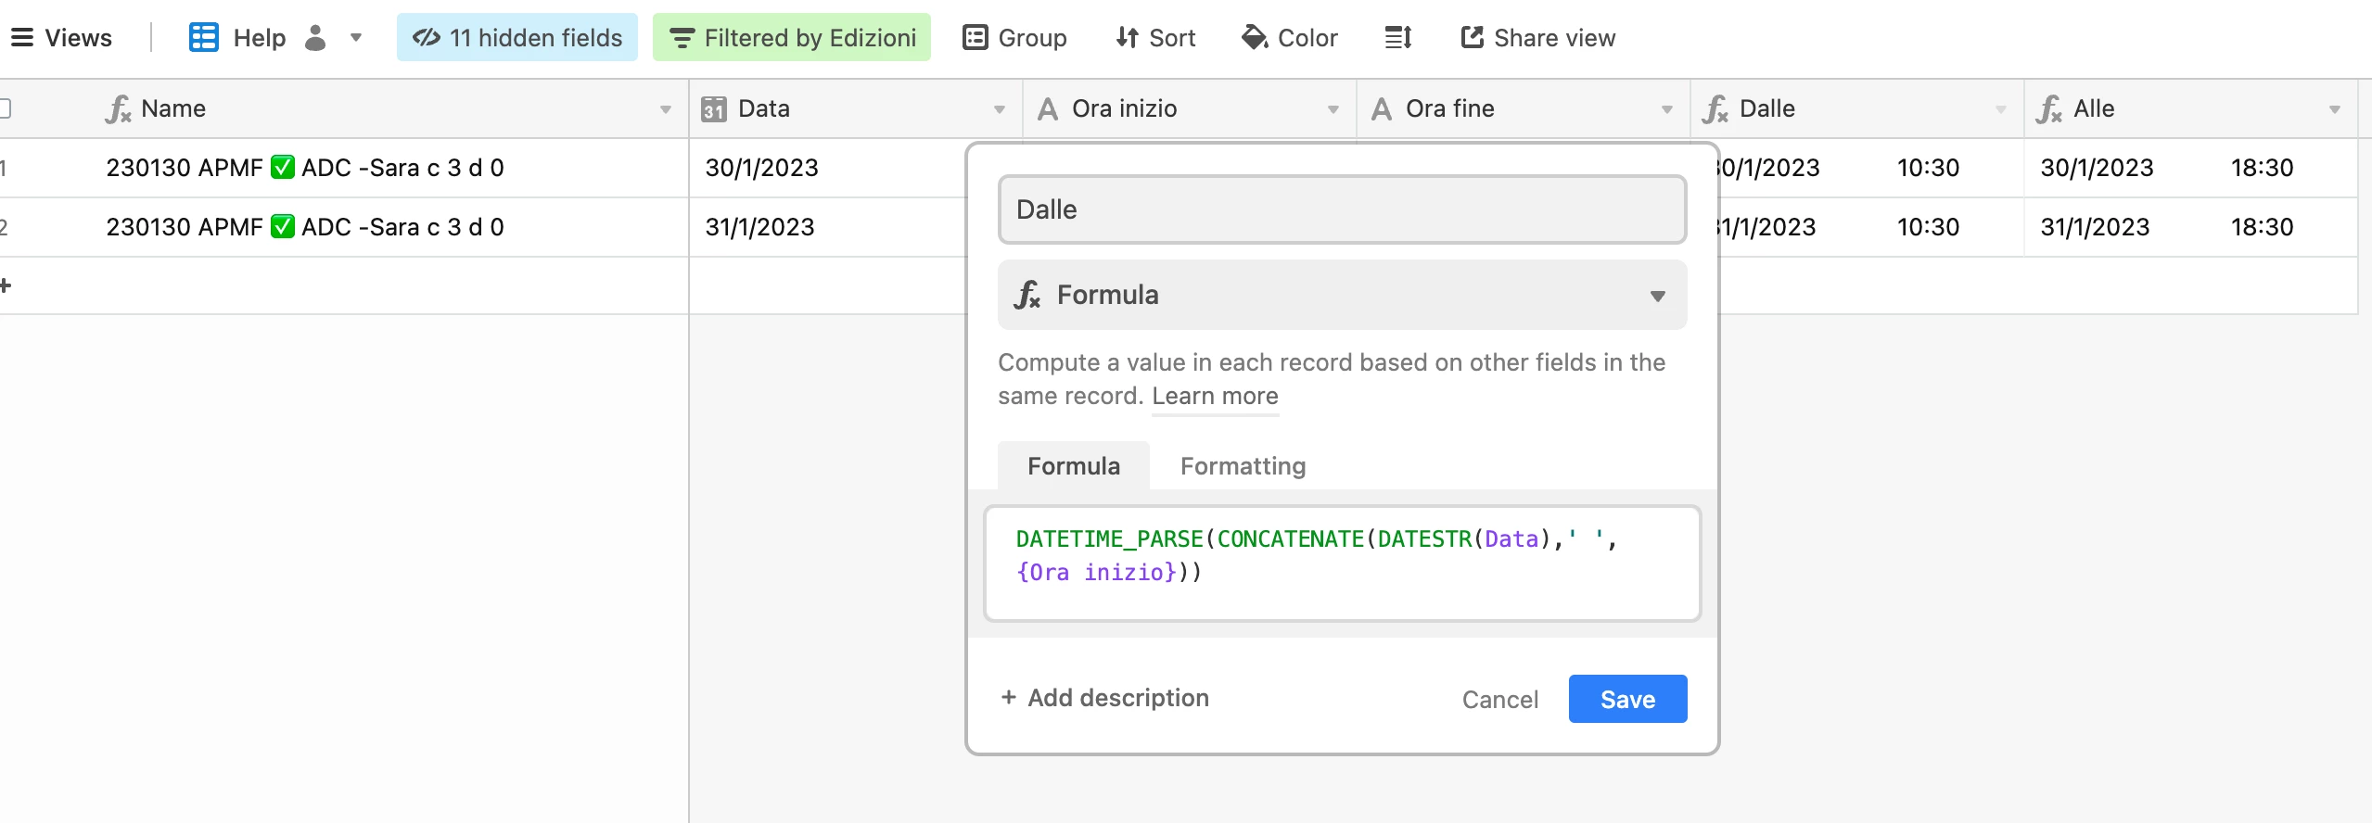This screenshot has height=823, width=2372.
Task: Click the grid view icon beside Help
Action: point(204,38)
